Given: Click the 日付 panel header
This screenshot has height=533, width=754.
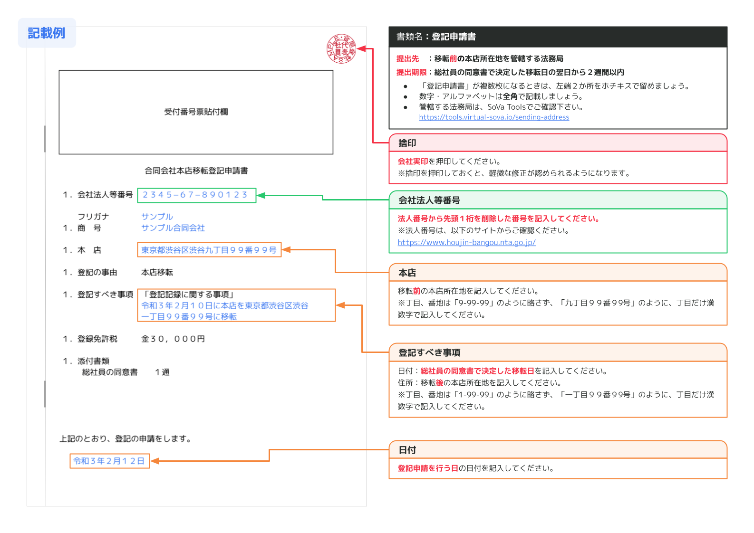Looking at the screenshot, I should click(x=558, y=450).
